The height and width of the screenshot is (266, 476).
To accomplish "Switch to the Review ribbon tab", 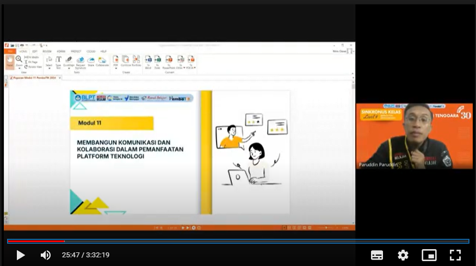I will point(47,51).
